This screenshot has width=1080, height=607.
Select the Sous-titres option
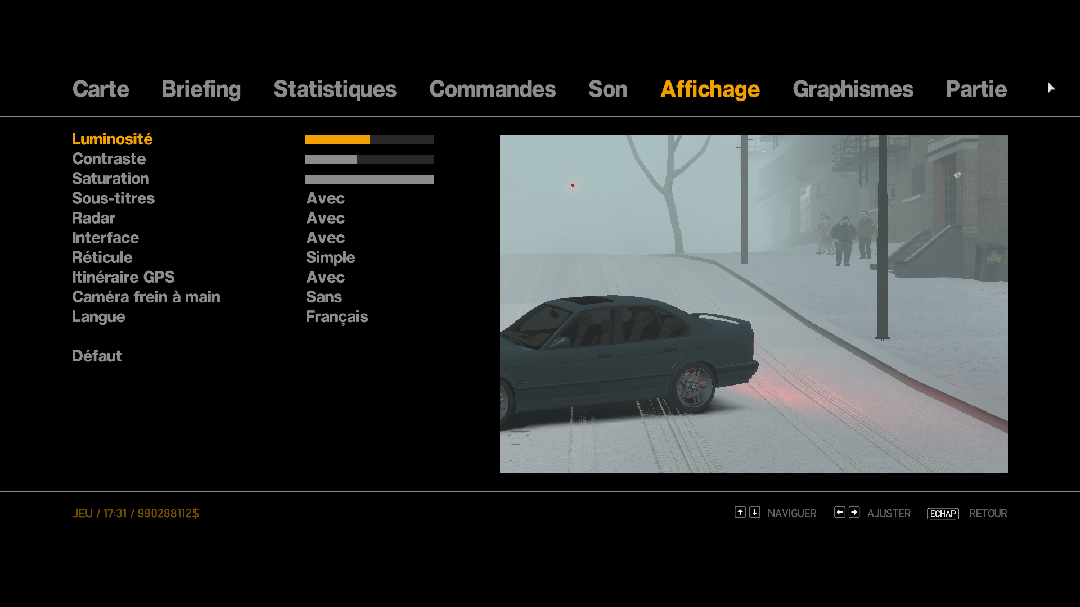coord(113,198)
